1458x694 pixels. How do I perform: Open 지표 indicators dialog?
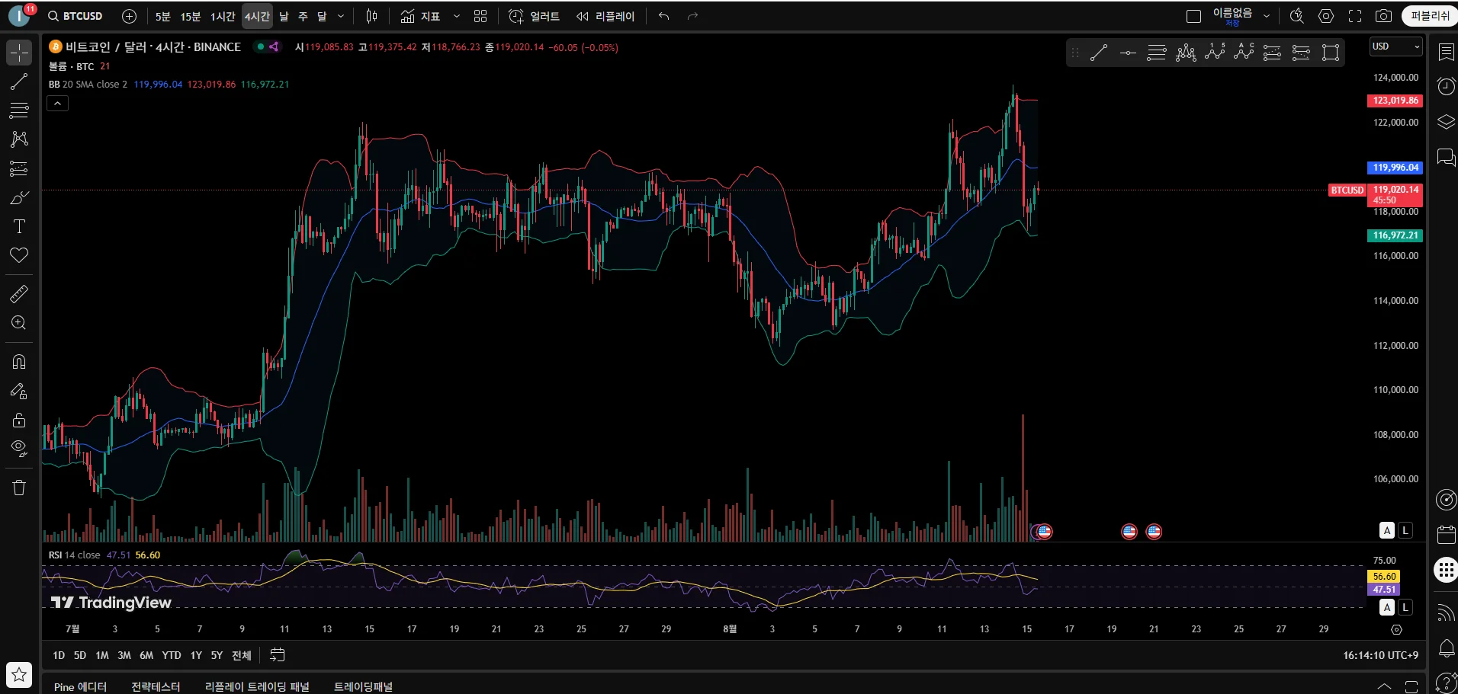click(420, 16)
